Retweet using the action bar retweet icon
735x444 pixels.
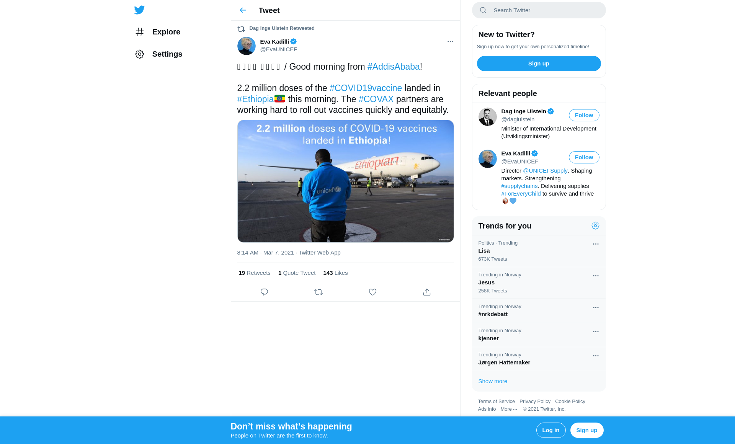pyautogui.click(x=318, y=292)
